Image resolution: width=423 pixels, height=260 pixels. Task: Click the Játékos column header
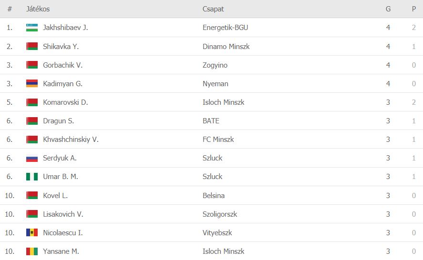coord(38,9)
